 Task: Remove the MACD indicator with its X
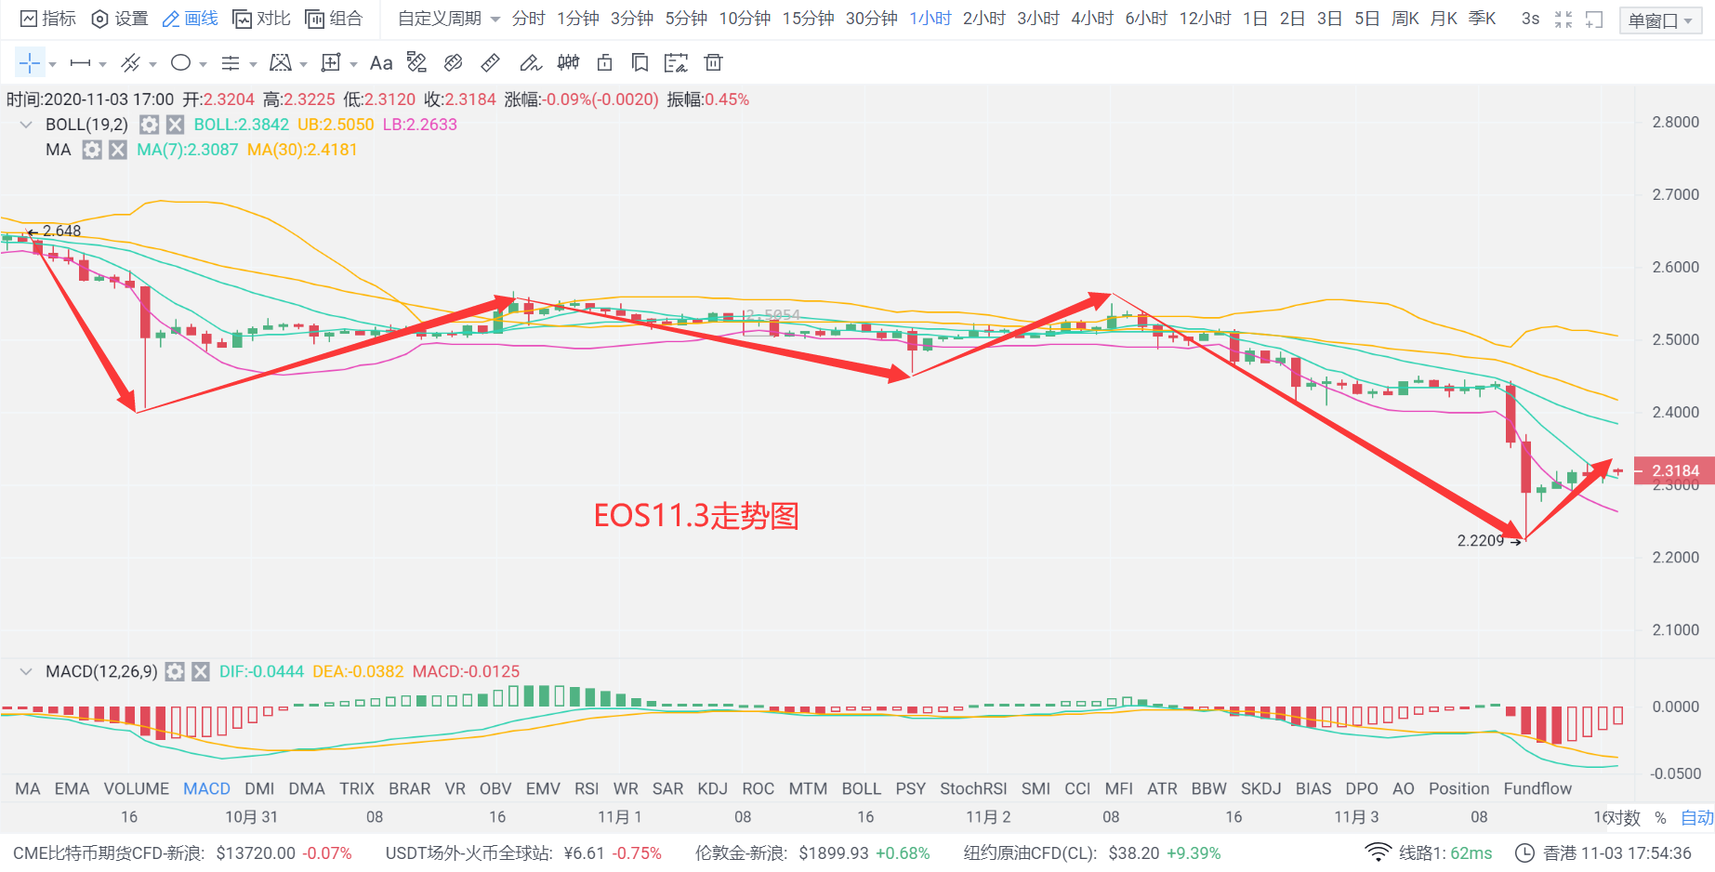(201, 671)
